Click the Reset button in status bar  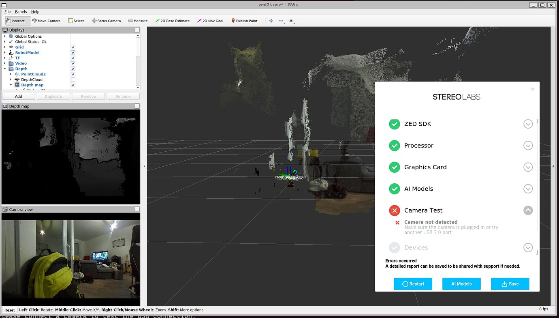(x=10, y=310)
